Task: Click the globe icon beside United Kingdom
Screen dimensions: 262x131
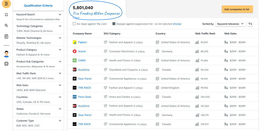Action: pyautogui.click(x=157, y=88)
